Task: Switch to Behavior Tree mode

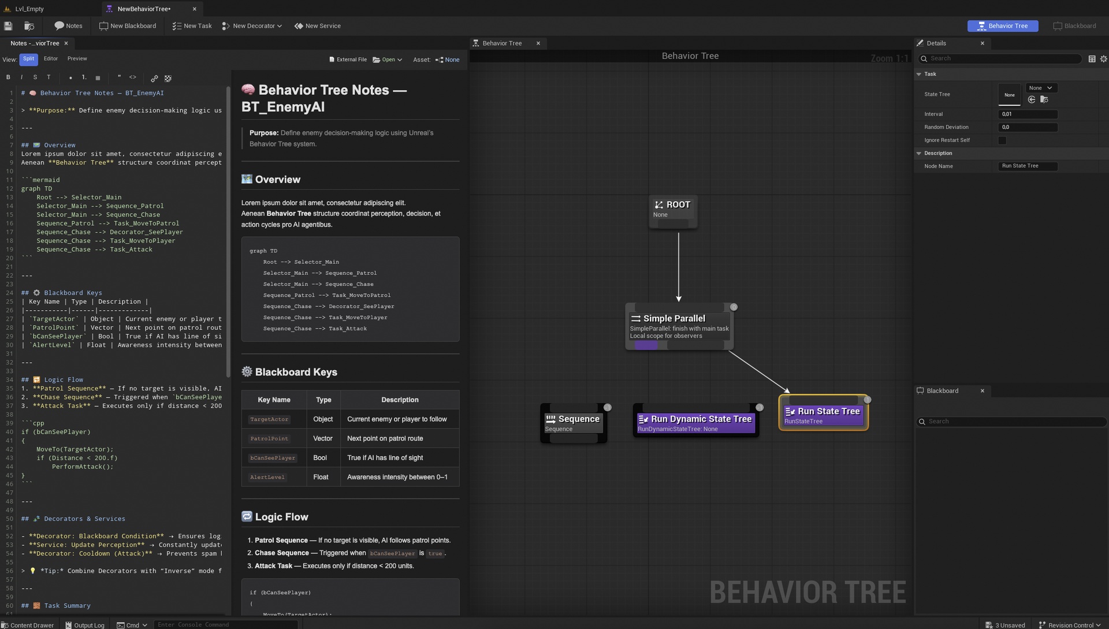Action: (1003, 26)
